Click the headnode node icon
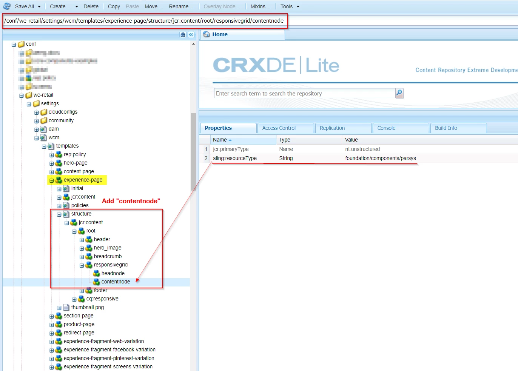This screenshot has height=371, width=518. coord(97,273)
